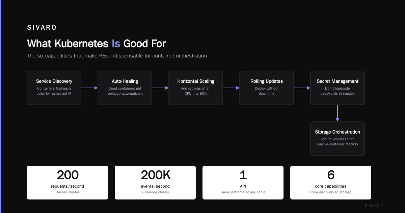The image size is (405, 213).
Task: Click "Don't hardcode passwords in images" text
Action: coord(337,91)
